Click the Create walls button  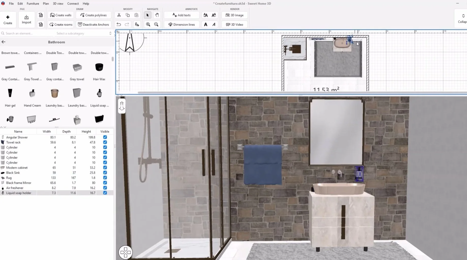click(61, 15)
